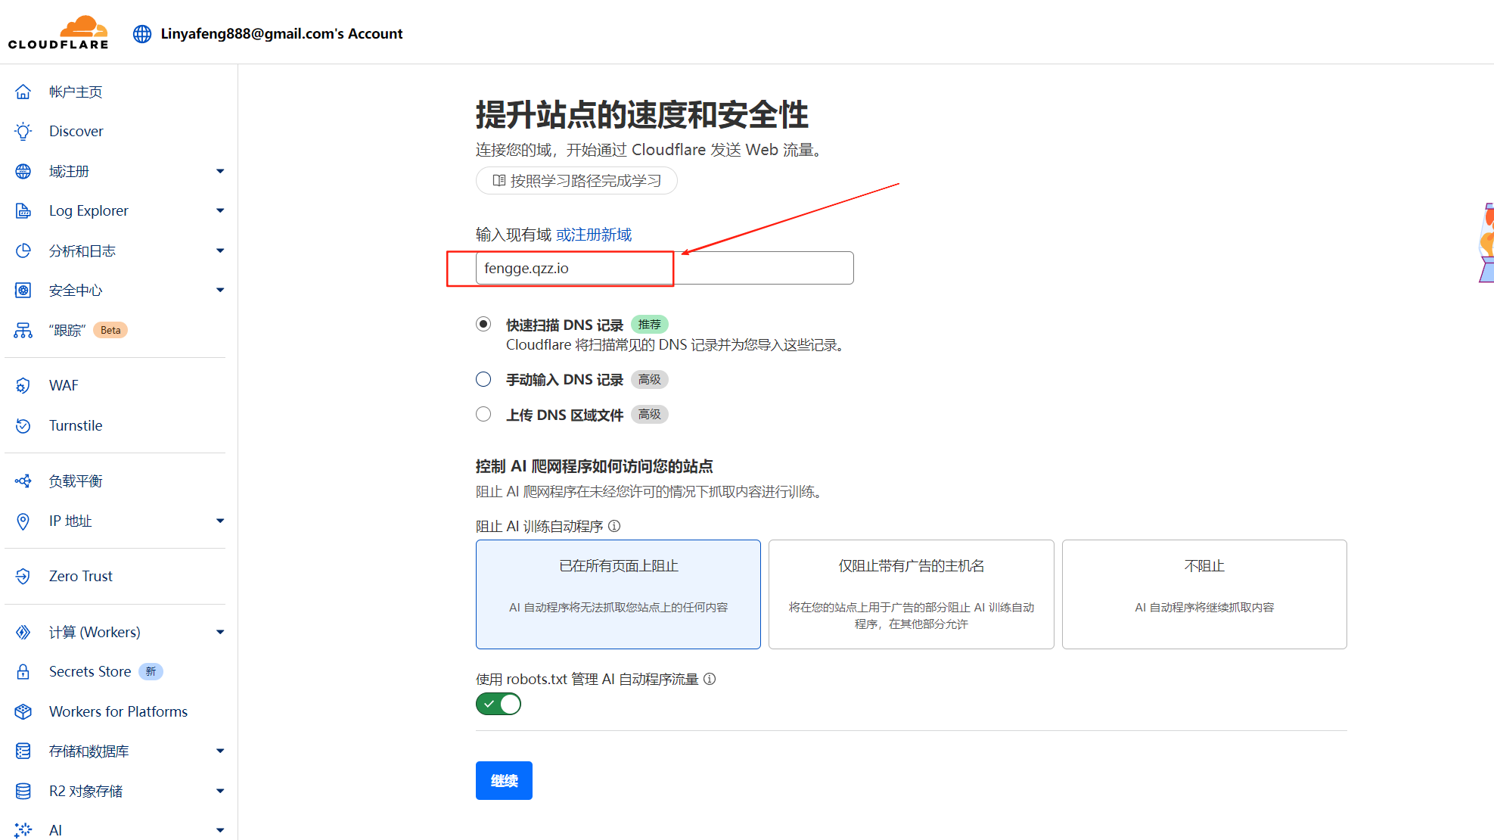
Task: Disable the robots.txt AI 自动程序流量 toggle
Action: tap(498, 704)
